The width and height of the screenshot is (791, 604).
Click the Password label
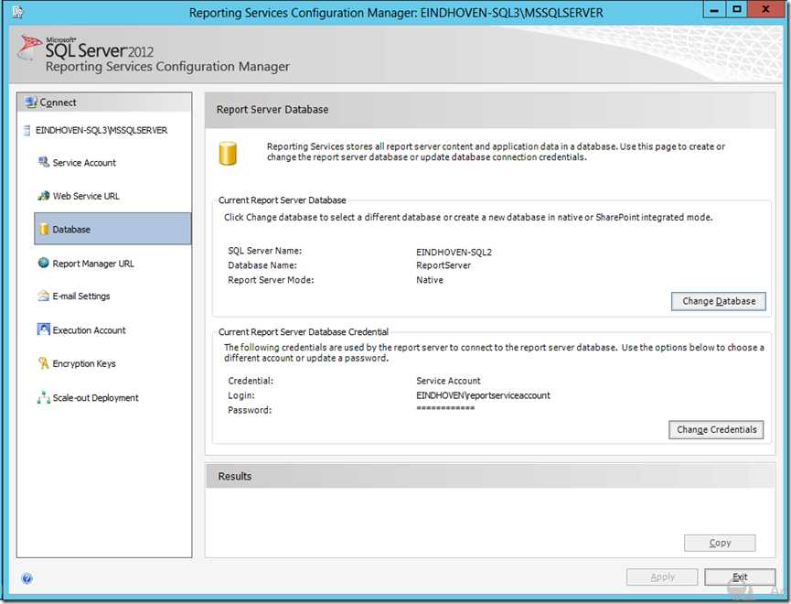point(250,410)
